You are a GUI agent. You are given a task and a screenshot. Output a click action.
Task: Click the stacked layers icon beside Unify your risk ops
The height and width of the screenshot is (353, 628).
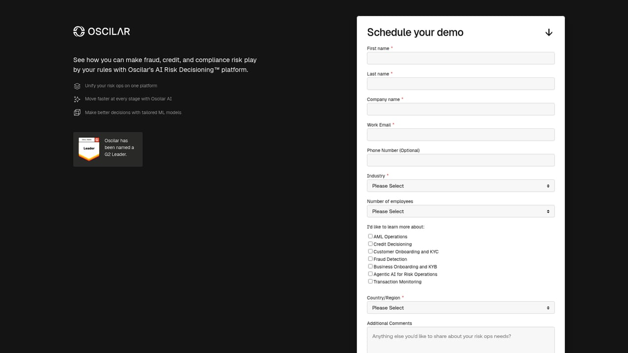pos(77,86)
